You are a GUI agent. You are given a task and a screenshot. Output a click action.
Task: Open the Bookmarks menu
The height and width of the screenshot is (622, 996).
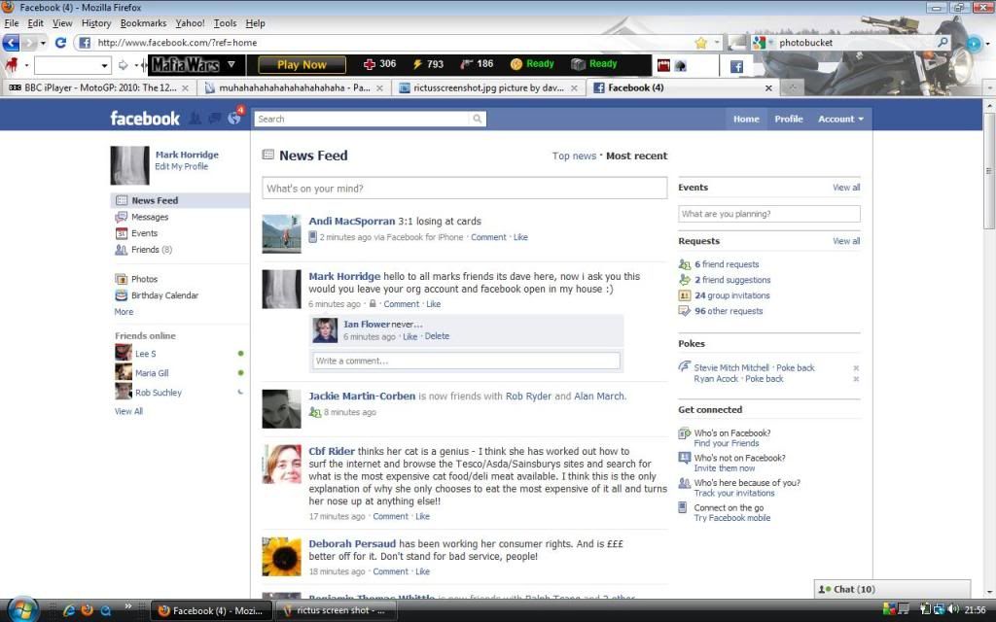143,23
